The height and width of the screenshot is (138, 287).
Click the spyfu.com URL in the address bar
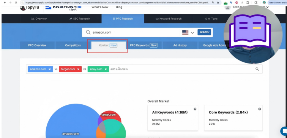117,3
